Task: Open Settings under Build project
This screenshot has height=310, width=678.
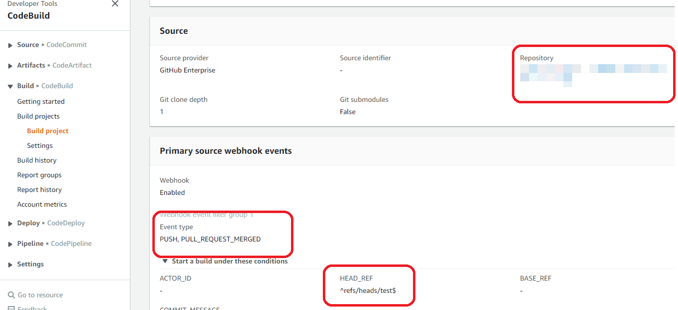Action: (40, 145)
